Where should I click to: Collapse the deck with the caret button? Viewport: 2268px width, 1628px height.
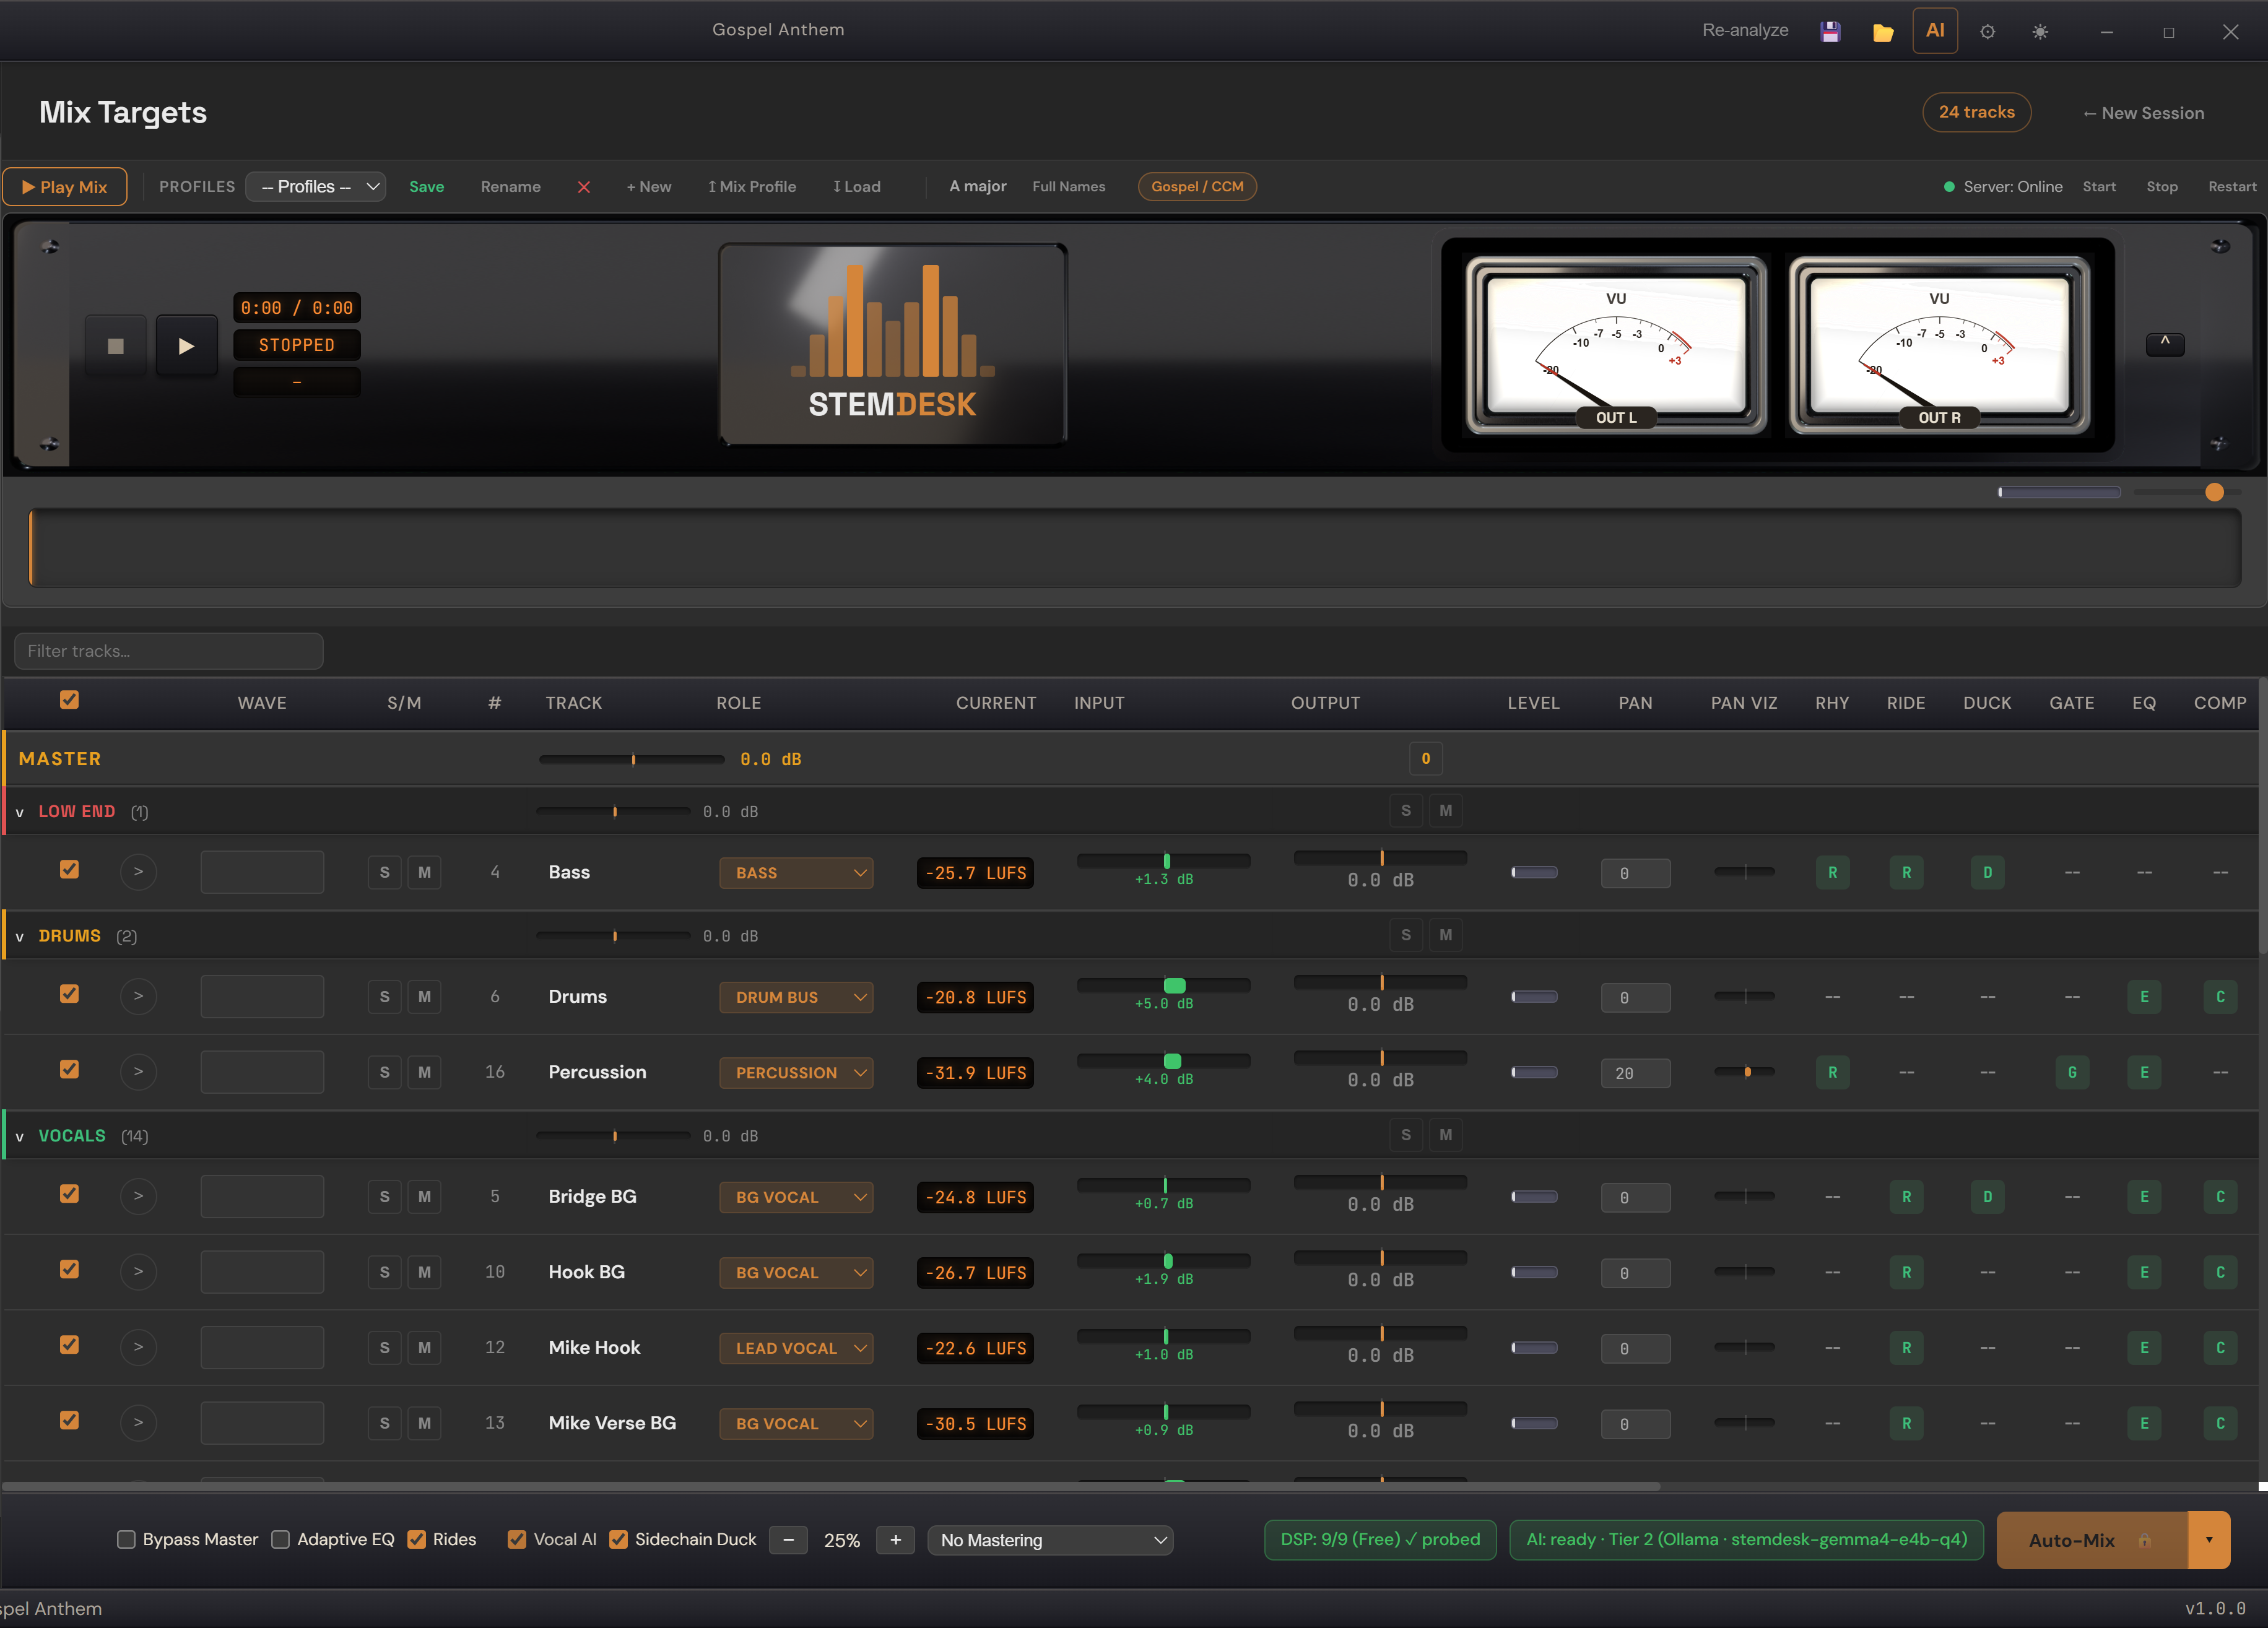pyautogui.click(x=2164, y=344)
